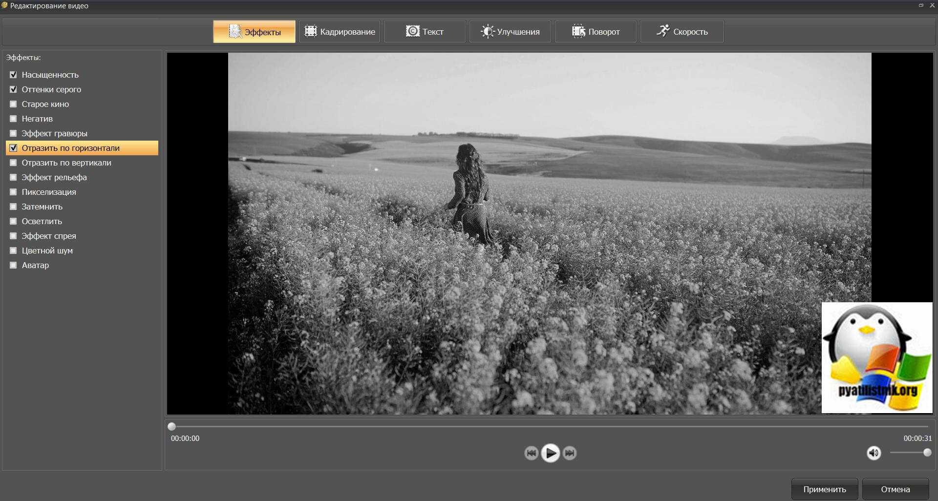This screenshot has height=501, width=938.
Task: Disable the Оттенки серого checkbox
Action: tap(13, 89)
